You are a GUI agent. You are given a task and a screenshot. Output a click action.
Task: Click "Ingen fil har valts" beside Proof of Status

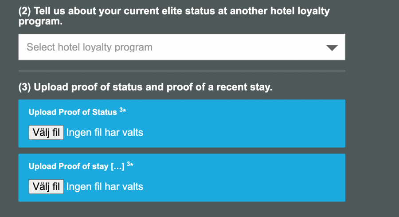105,132
